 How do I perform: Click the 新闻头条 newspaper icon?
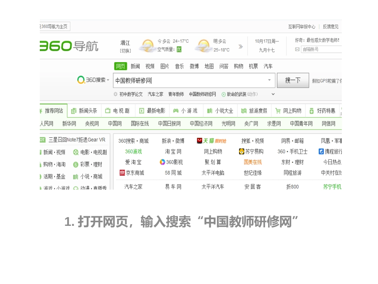point(74,111)
